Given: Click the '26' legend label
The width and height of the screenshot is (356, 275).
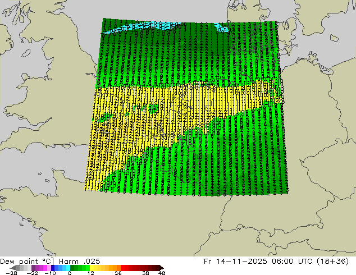Looking at the screenshot, I should pos(118,273).
